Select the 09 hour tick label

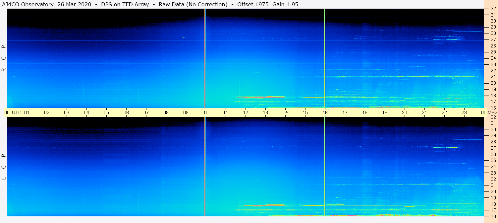(186, 112)
